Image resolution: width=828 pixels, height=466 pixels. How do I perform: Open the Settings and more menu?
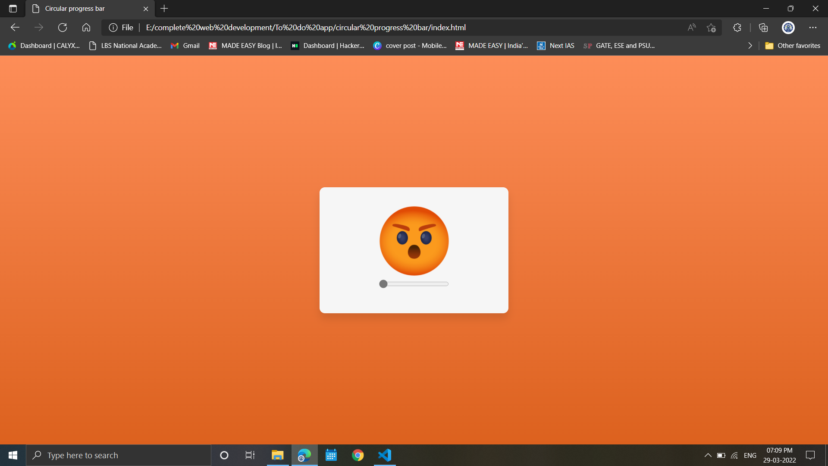click(813, 27)
